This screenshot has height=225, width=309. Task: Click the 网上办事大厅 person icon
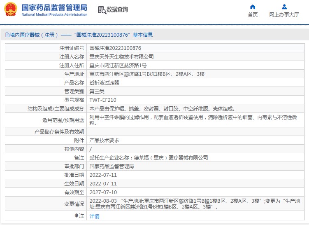click(284, 7)
